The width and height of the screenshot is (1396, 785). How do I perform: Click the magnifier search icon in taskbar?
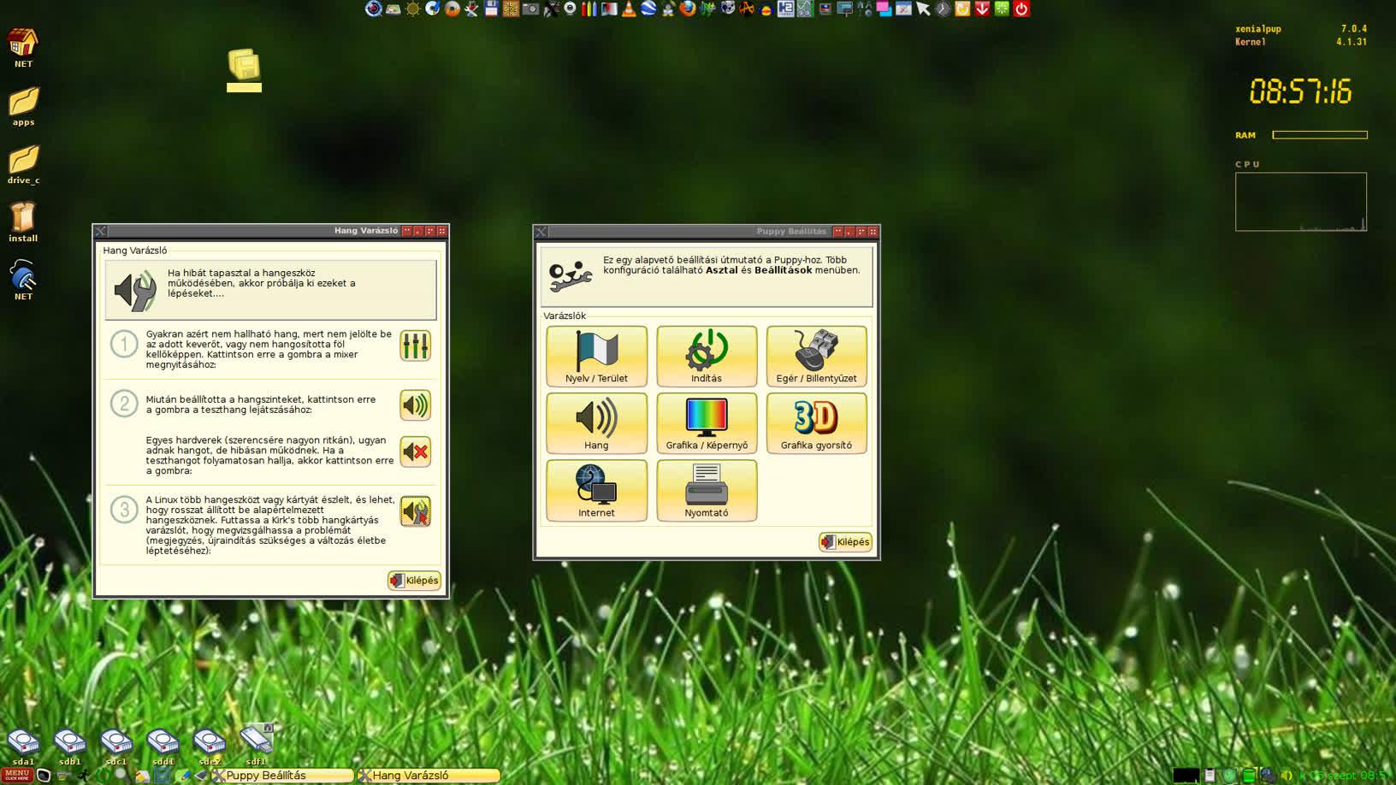pos(122,776)
